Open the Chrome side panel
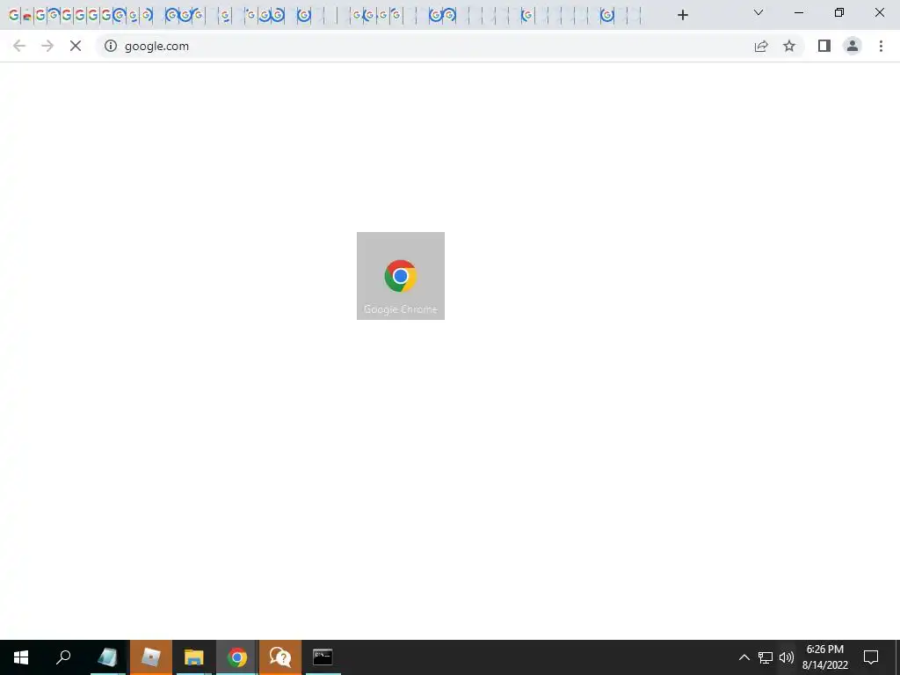This screenshot has width=900, height=675. (x=824, y=46)
